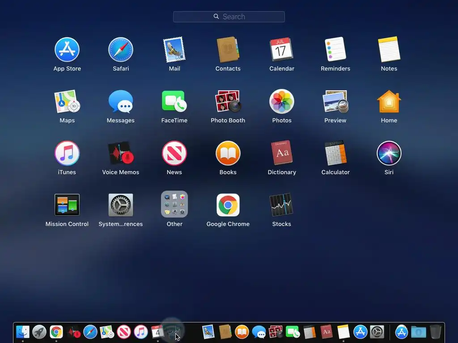Open Maps from the Dock
Image resolution: width=458 pixels, height=343 pixels.
pos(107,332)
